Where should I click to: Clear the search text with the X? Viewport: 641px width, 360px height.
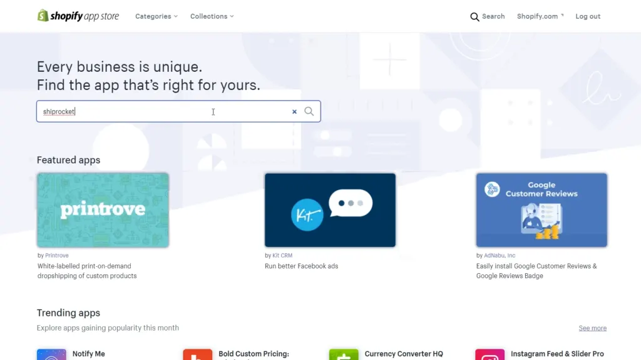point(294,111)
